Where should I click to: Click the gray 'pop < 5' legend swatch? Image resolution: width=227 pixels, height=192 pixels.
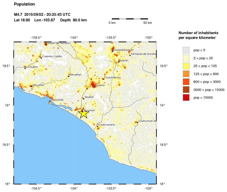click(x=186, y=50)
